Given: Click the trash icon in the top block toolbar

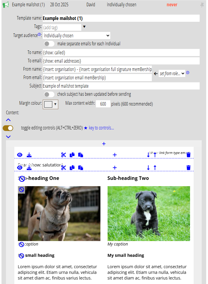Looking at the screenshot, I should (x=188, y=155).
